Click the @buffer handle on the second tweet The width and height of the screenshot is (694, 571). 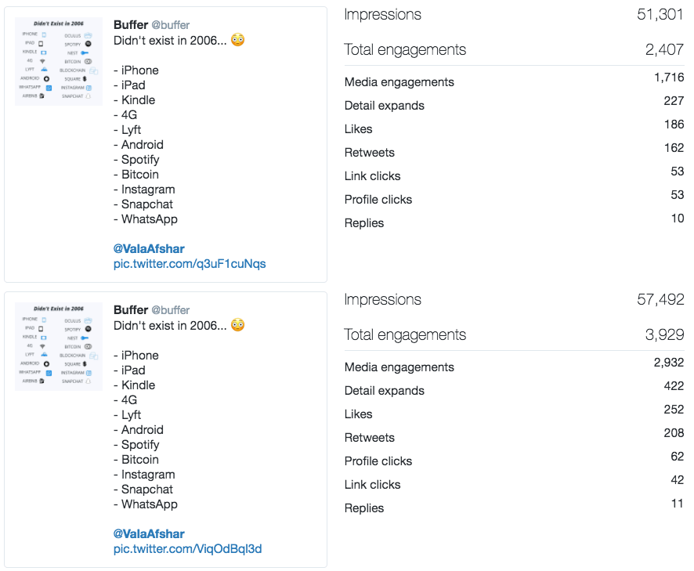click(169, 309)
